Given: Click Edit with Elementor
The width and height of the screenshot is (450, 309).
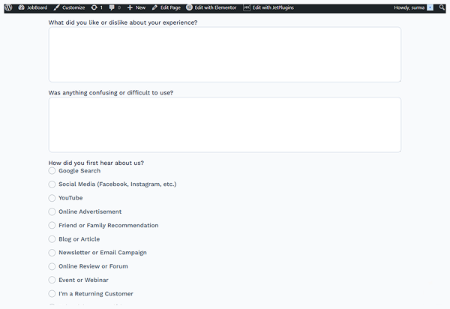Looking at the screenshot, I should pos(212,7).
